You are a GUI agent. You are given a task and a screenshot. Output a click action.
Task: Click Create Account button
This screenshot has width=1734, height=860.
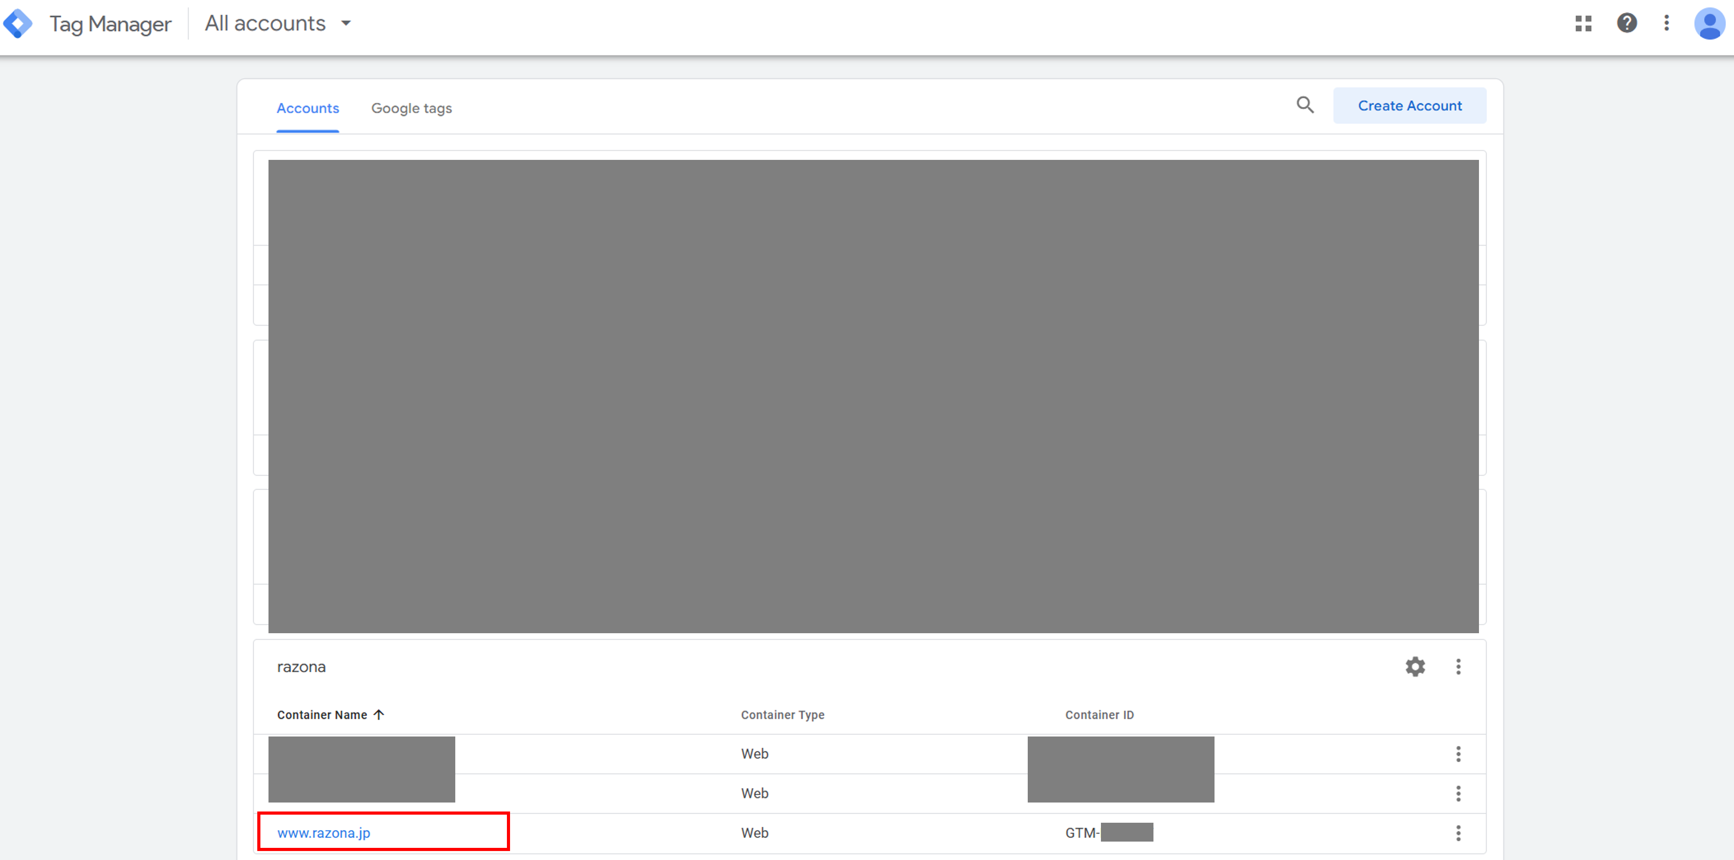1409,106
